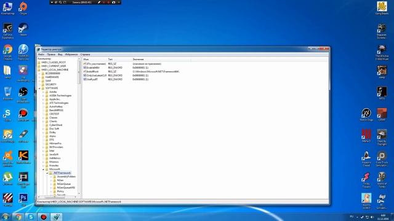Expand the NGenQueue key arrow

click(x=51, y=184)
